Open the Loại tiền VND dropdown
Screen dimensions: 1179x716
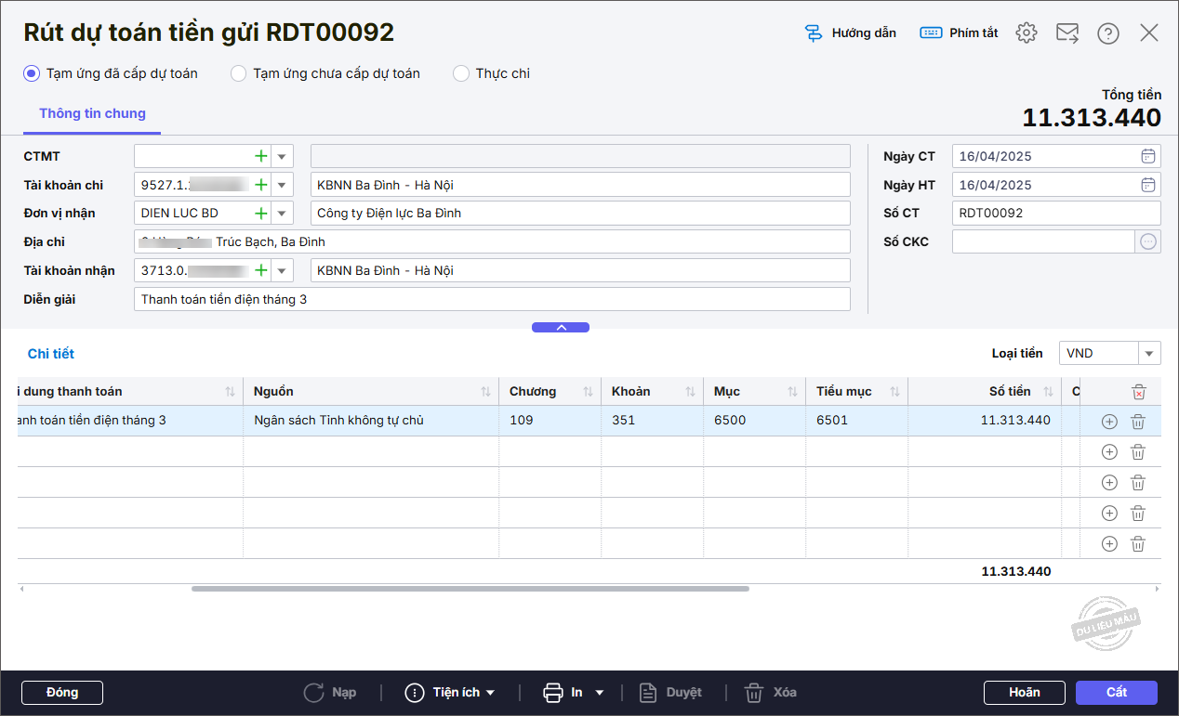coord(1150,353)
